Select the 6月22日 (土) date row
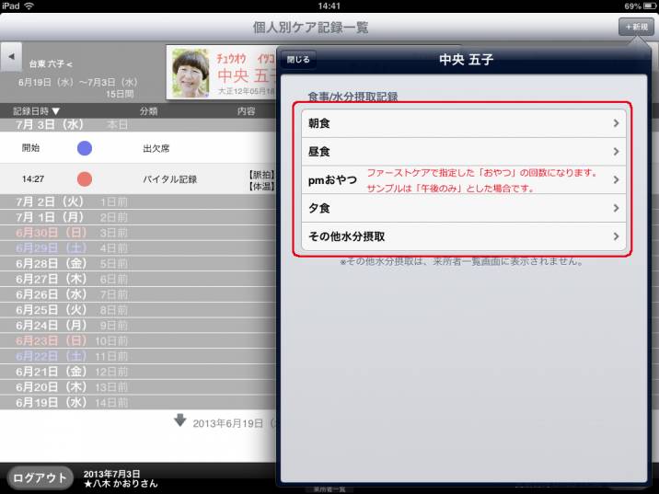This screenshot has height=494, width=659. 138,355
